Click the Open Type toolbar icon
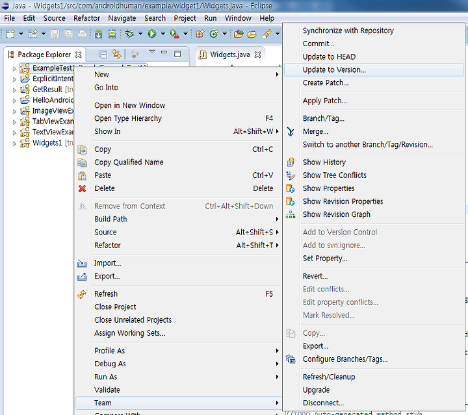468x415 pixels. (239, 34)
